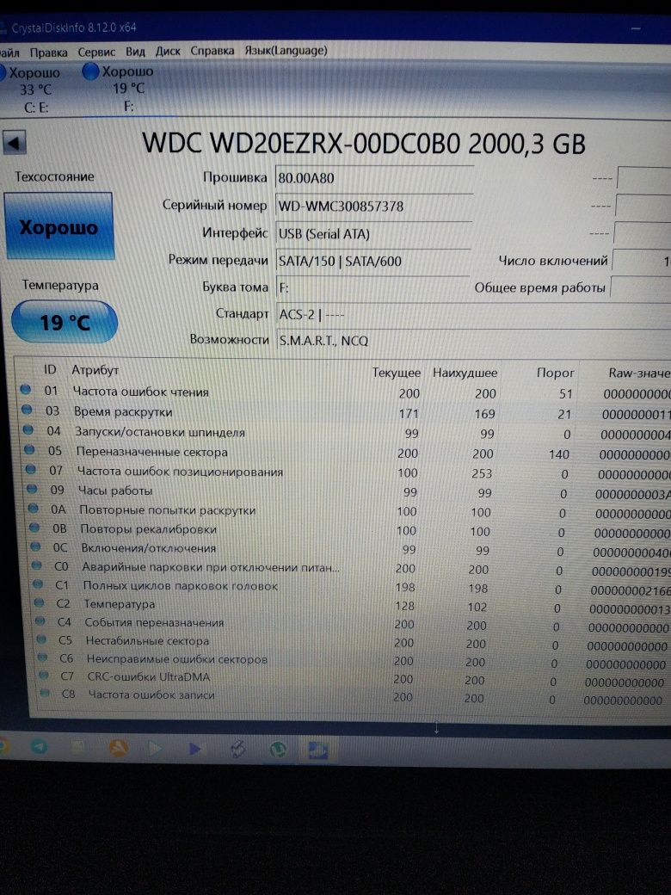Select the Часы работы attribute
The width and height of the screenshot is (671, 895).
(x=115, y=491)
